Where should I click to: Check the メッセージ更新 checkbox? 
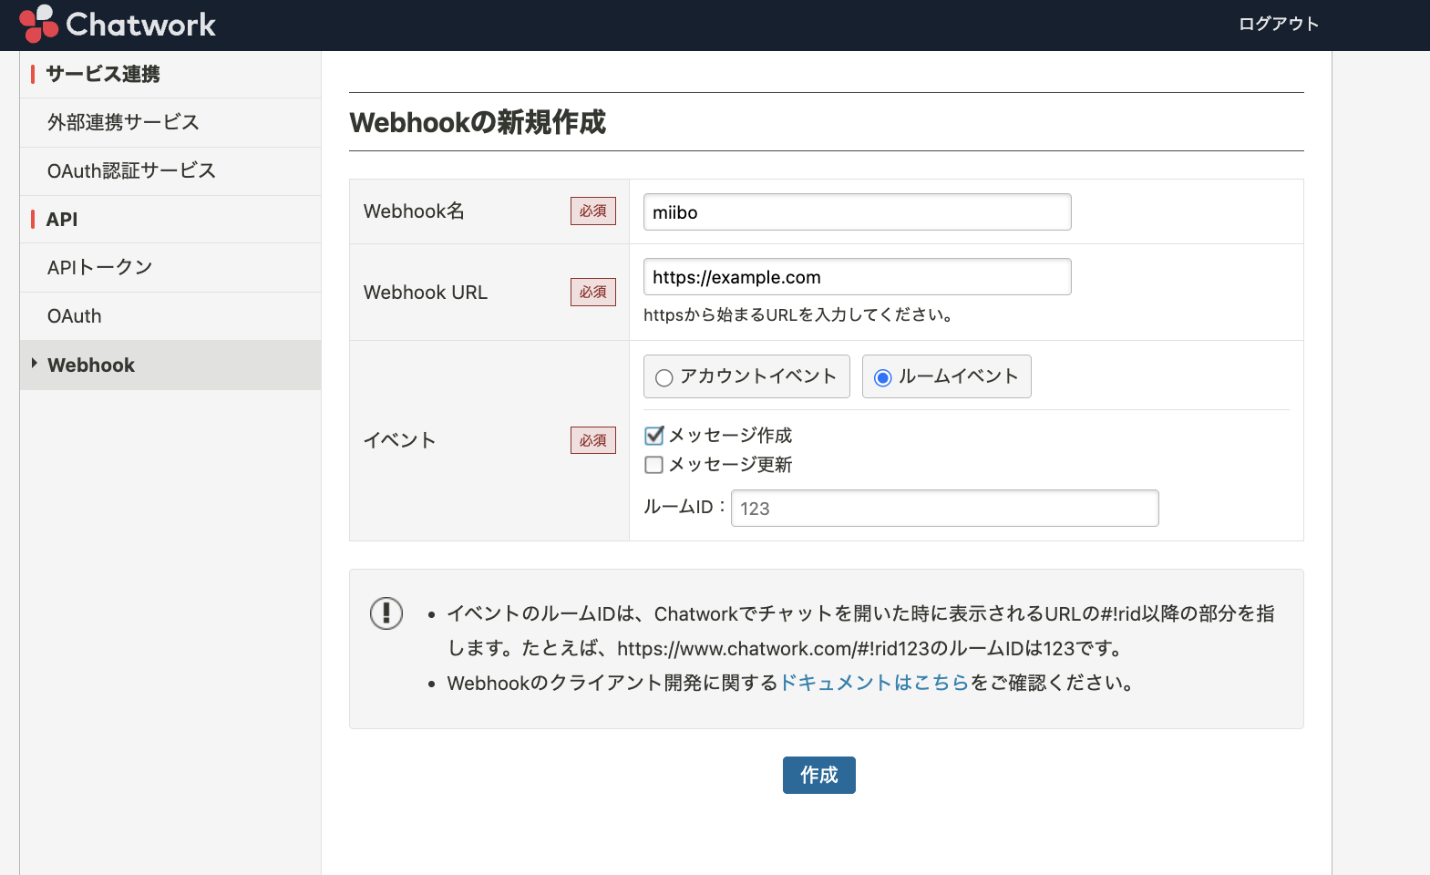[x=653, y=465]
